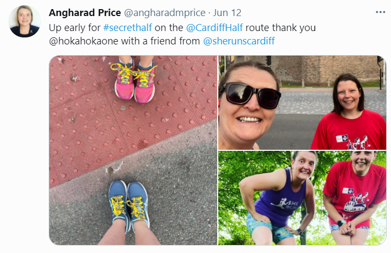
Task: Follow the #secrethalf hashtag link
Action: [x=127, y=28]
